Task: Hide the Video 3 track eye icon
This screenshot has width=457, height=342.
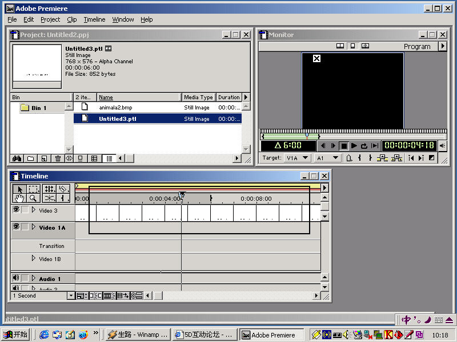Action: [x=17, y=209]
